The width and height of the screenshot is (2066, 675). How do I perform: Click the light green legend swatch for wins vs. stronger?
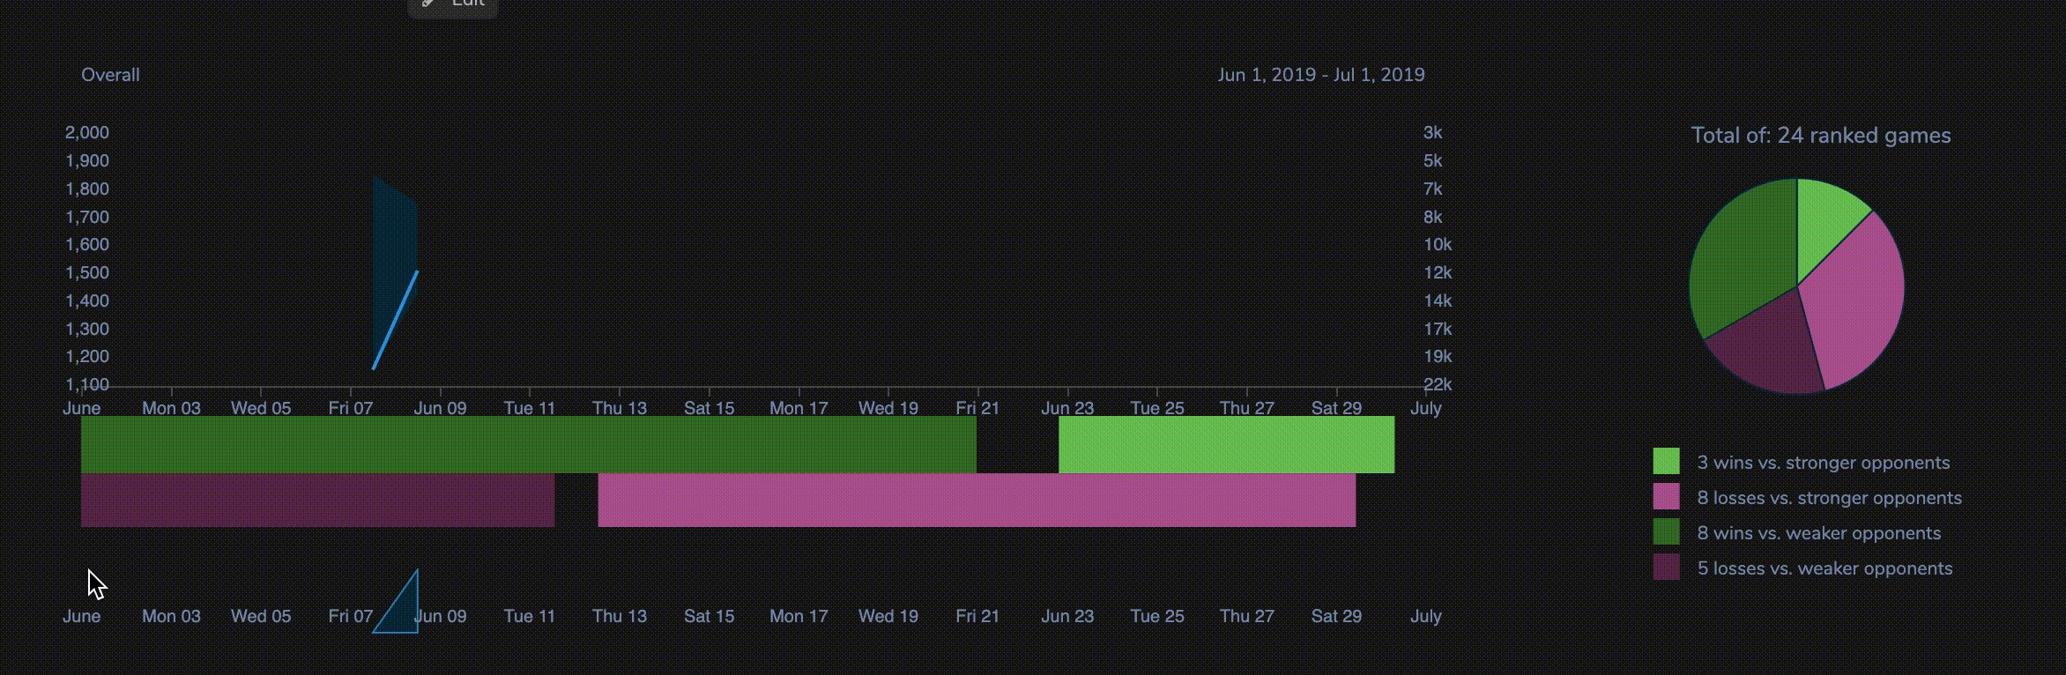pyautogui.click(x=1666, y=462)
